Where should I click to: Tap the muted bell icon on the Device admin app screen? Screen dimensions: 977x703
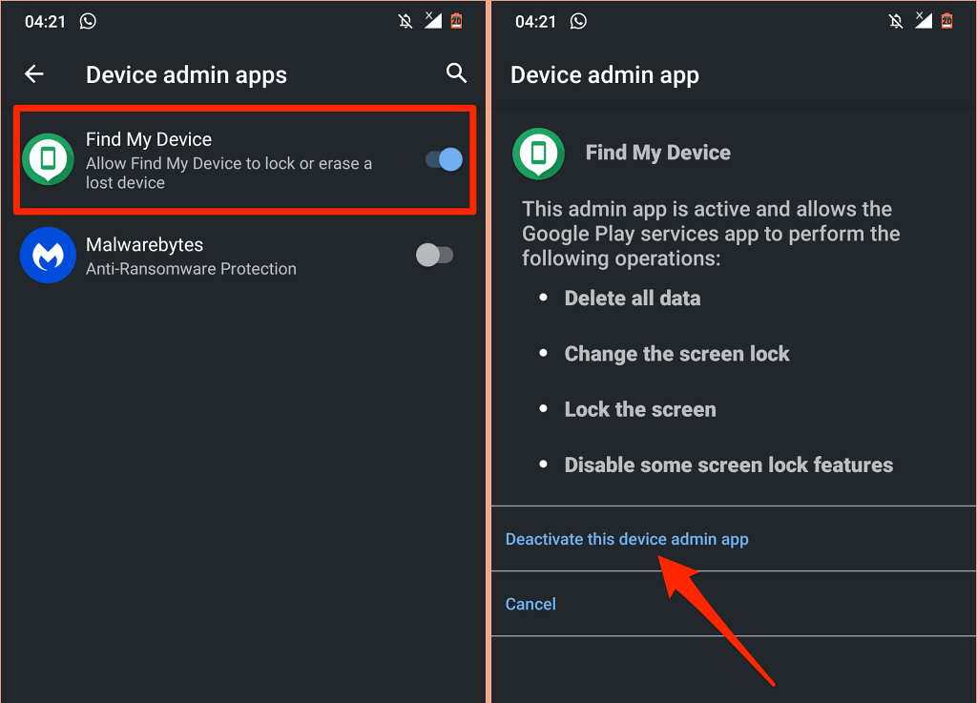[893, 20]
